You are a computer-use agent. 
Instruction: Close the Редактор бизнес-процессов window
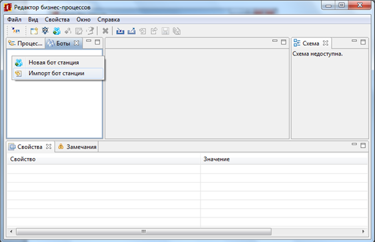tap(359, 5)
